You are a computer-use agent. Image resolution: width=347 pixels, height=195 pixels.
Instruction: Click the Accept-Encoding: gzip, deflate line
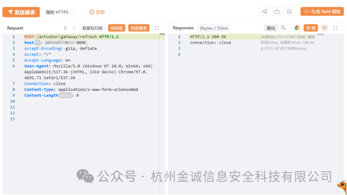tap(61, 49)
